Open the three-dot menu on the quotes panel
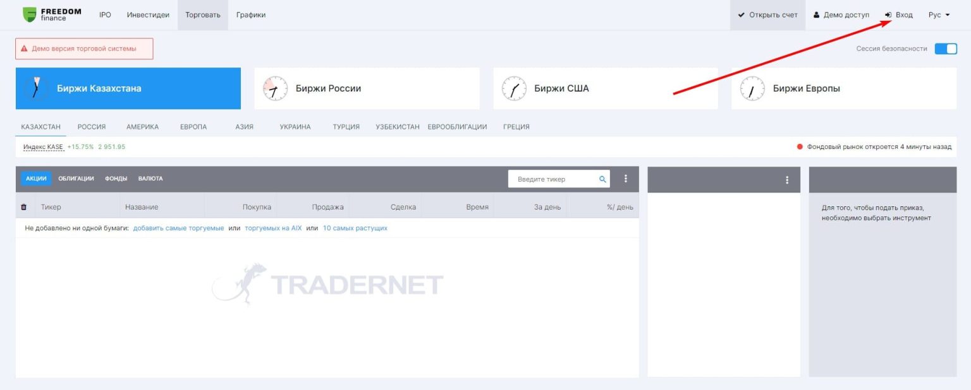Screen dimensions: 971x390 626,179
